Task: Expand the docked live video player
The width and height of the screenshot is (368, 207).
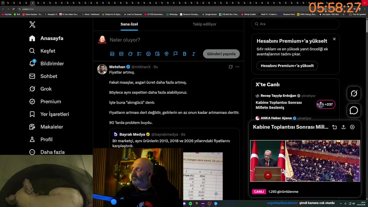Action: tap(334, 127)
